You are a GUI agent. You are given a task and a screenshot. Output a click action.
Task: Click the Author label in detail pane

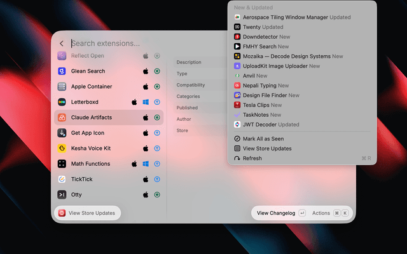coord(184,119)
